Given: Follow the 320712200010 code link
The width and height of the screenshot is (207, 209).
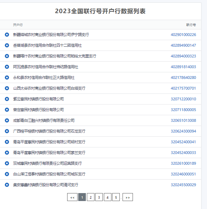Looking at the screenshot, I should (x=183, y=99).
